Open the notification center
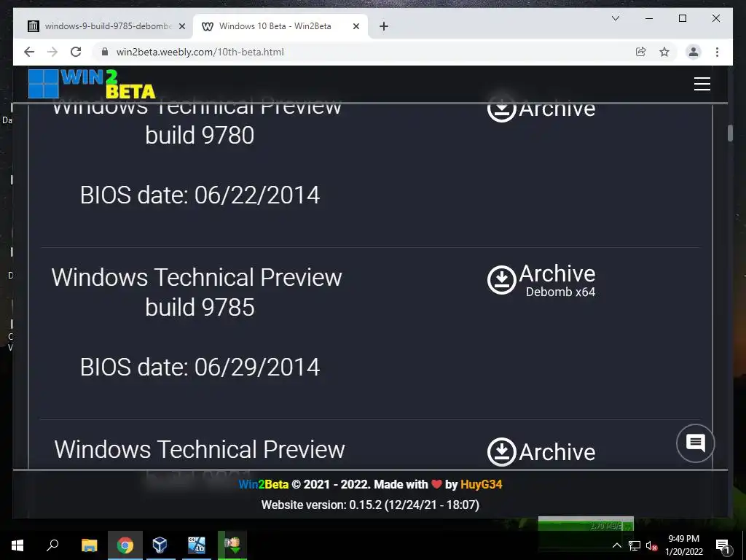This screenshot has height=560, width=746. tap(722, 545)
